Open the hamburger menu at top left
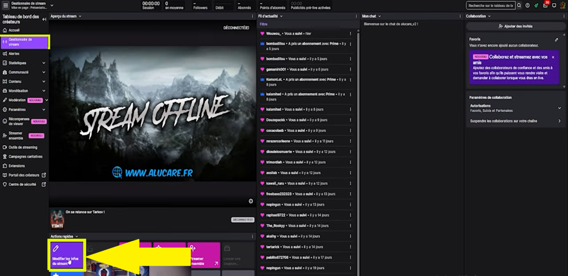 pos(6,5)
